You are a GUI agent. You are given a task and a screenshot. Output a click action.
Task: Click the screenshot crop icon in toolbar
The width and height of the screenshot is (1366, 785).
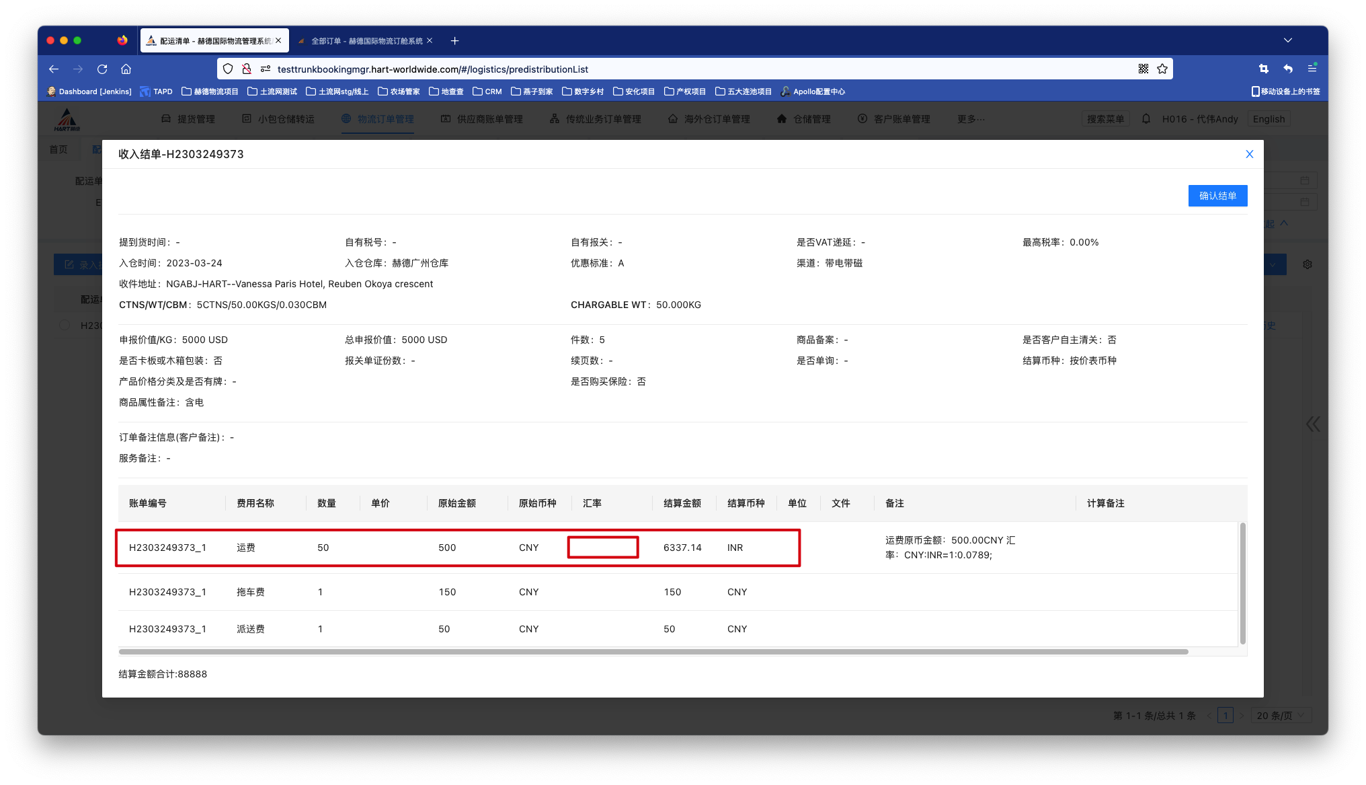coord(1263,69)
